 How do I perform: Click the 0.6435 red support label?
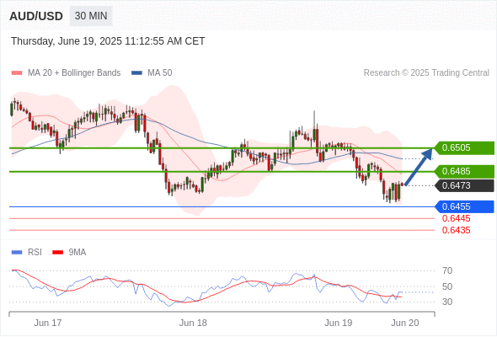point(456,230)
